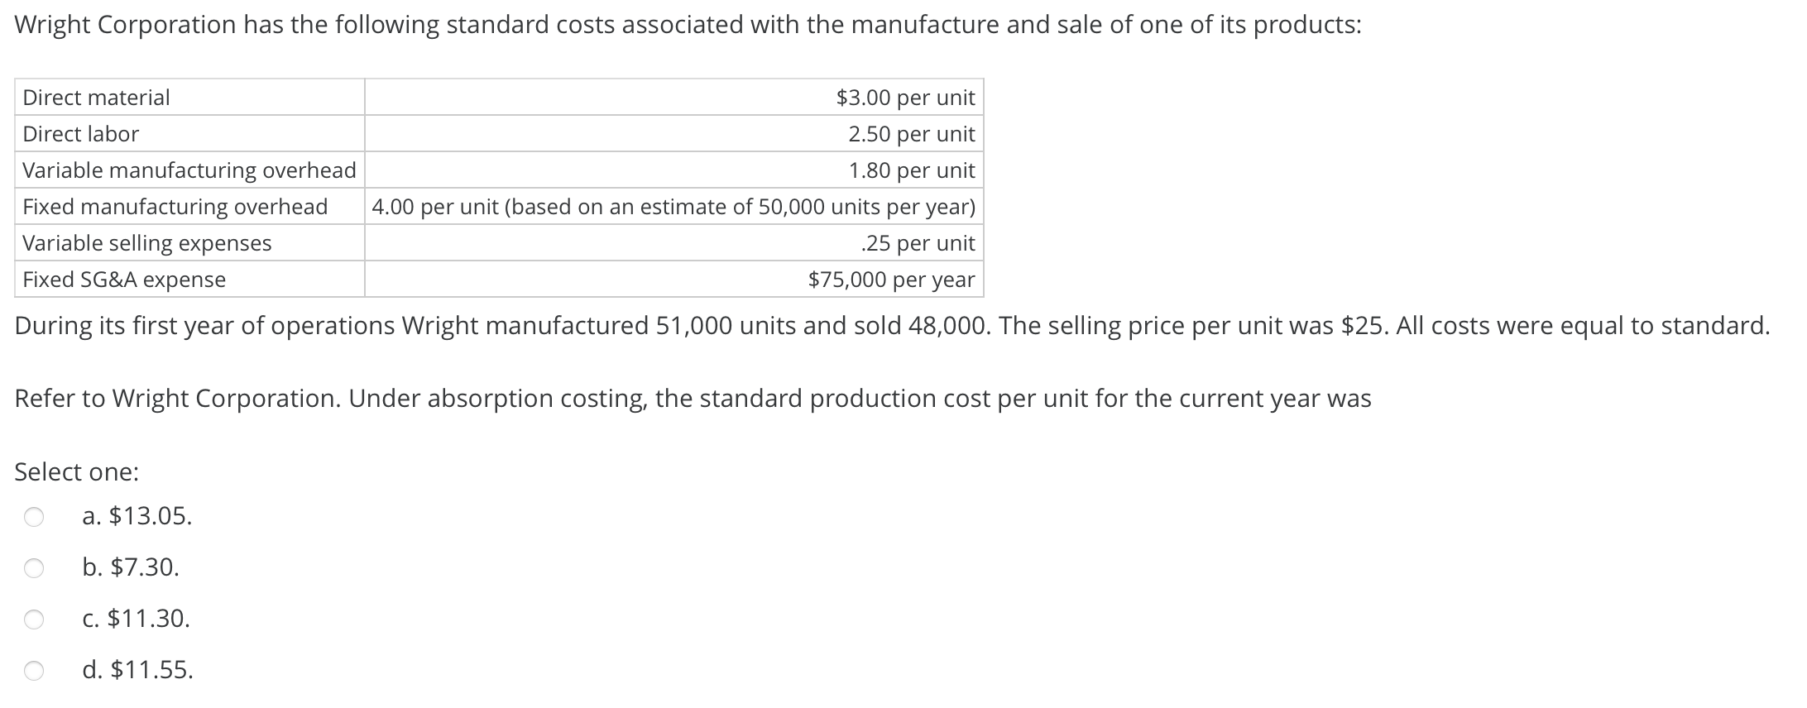
Task: Click the 'Variable selling expenses' cell
Action: pos(147,243)
